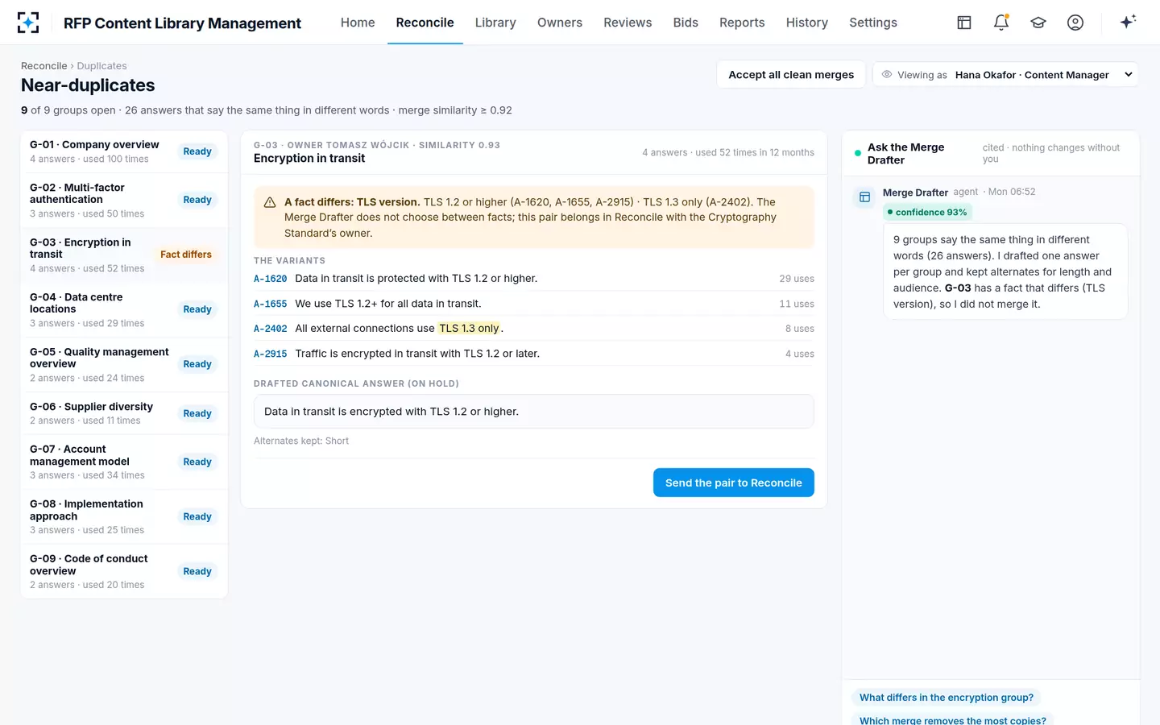Open the Owners tab
Image resolution: width=1160 pixels, height=725 pixels.
[x=560, y=23]
